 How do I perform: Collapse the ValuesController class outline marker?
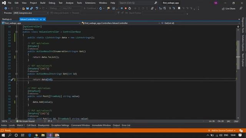pos(17,32)
